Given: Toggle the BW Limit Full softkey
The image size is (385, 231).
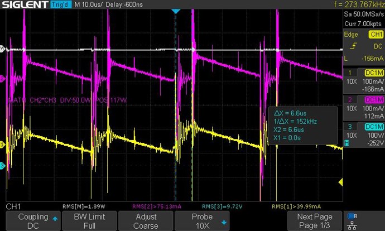Looking at the screenshot, I should [x=89, y=221].
